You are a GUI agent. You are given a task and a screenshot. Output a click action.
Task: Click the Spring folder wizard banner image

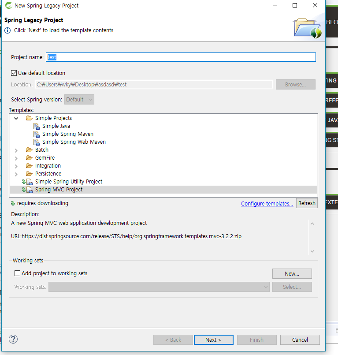tap(308, 28)
